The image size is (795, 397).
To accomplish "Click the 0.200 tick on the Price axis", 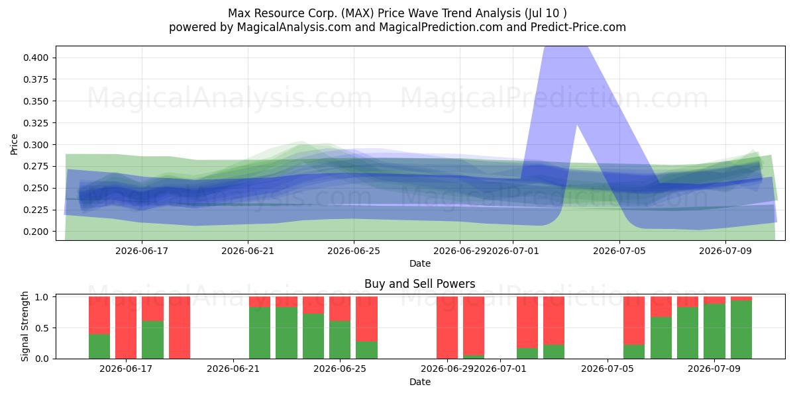I will click(x=37, y=232).
